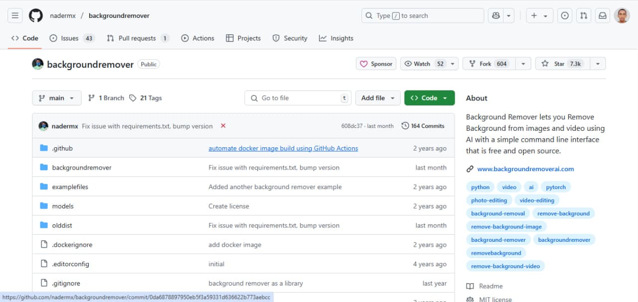Open pull requests icon in top header
Image resolution: width=638 pixels, height=302 pixels.
pos(584,16)
